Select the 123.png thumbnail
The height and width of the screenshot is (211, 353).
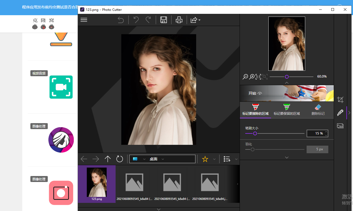[x=97, y=184]
